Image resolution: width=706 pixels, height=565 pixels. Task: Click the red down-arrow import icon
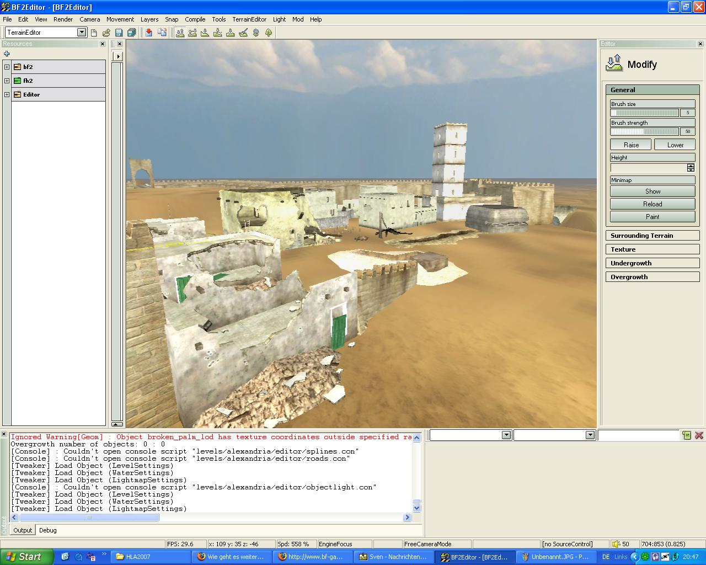(x=149, y=33)
